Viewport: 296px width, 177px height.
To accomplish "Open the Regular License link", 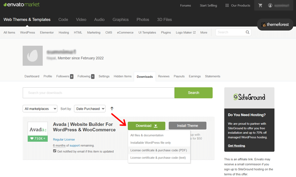I will point(64,139).
